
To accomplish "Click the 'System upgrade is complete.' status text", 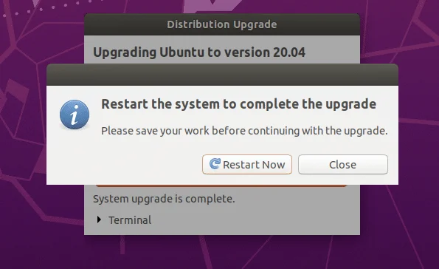I will click(x=164, y=199).
